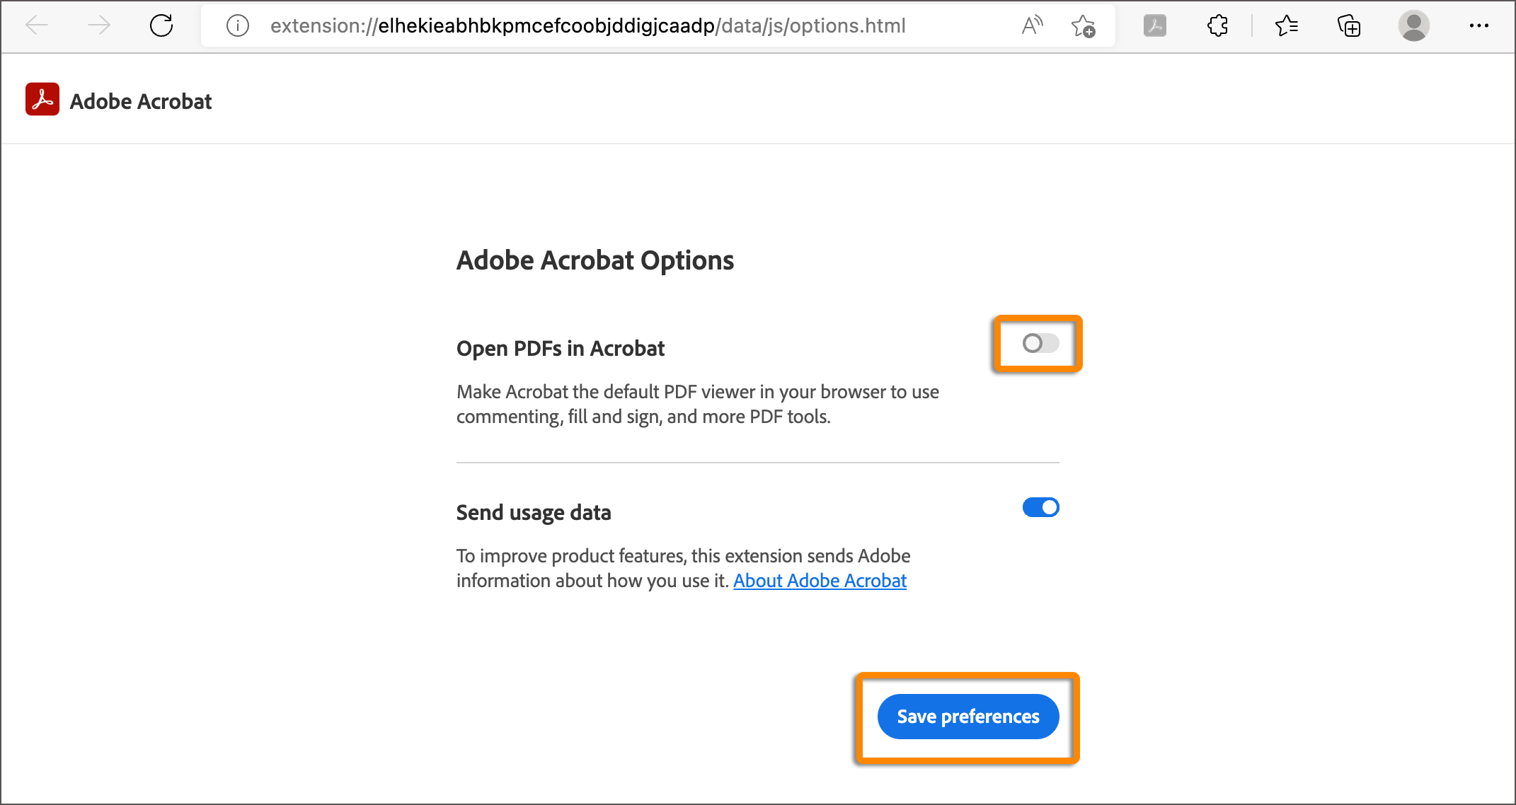The width and height of the screenshot is (1516, 805).
Task: Click the Adobe Acrobat logo in page header
Action: click(x=42, y=99)
